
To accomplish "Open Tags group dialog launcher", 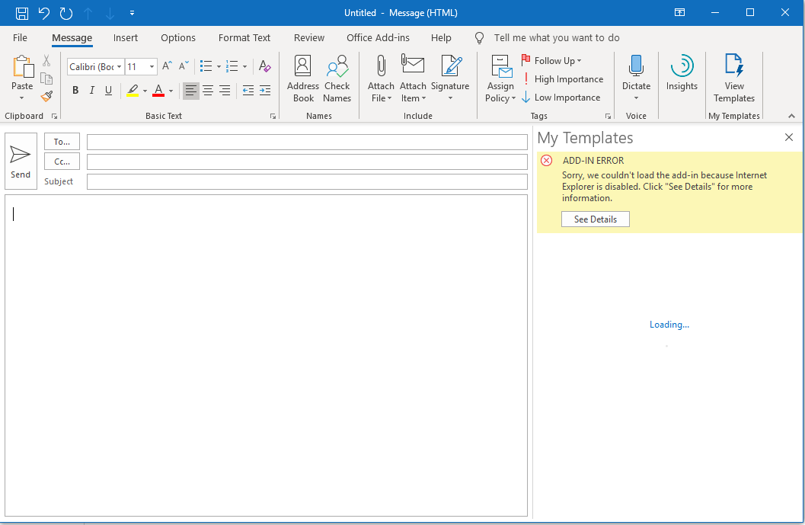I will tap(608, 117).
